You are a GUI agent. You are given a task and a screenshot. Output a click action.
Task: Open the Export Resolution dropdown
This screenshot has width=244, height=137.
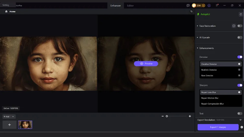pyautogui.click(x=240, y=120)
